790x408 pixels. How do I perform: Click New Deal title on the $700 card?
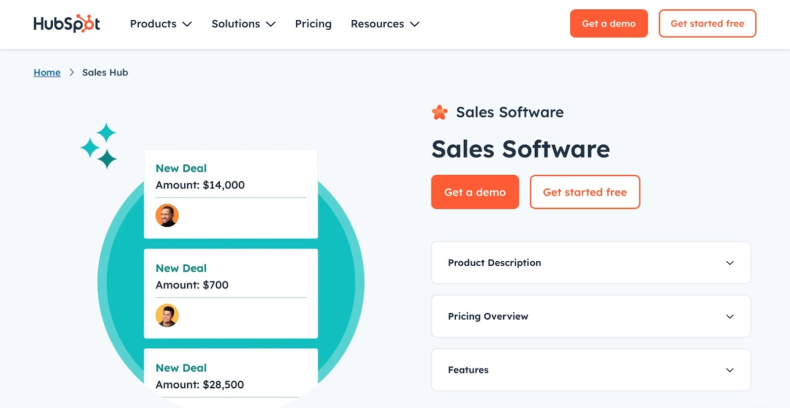(181, 268)
